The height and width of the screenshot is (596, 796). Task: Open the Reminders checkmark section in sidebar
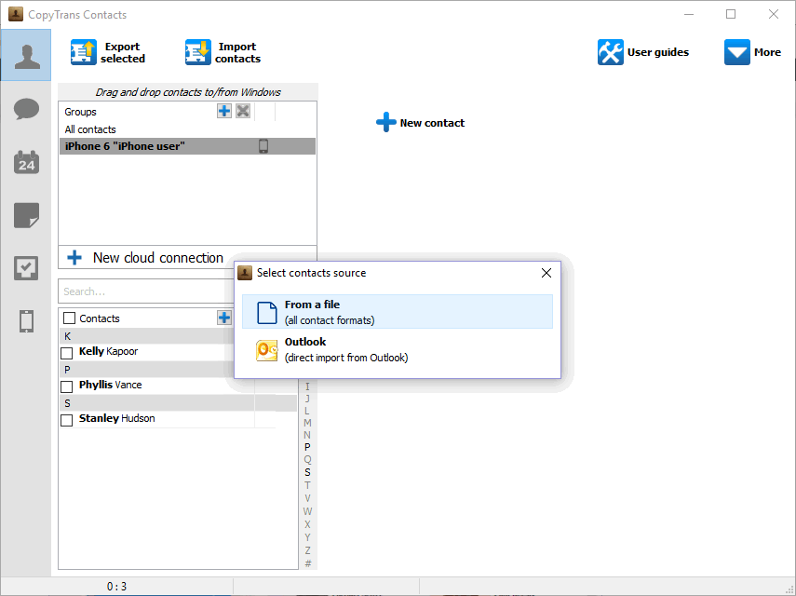pos(26,268)
